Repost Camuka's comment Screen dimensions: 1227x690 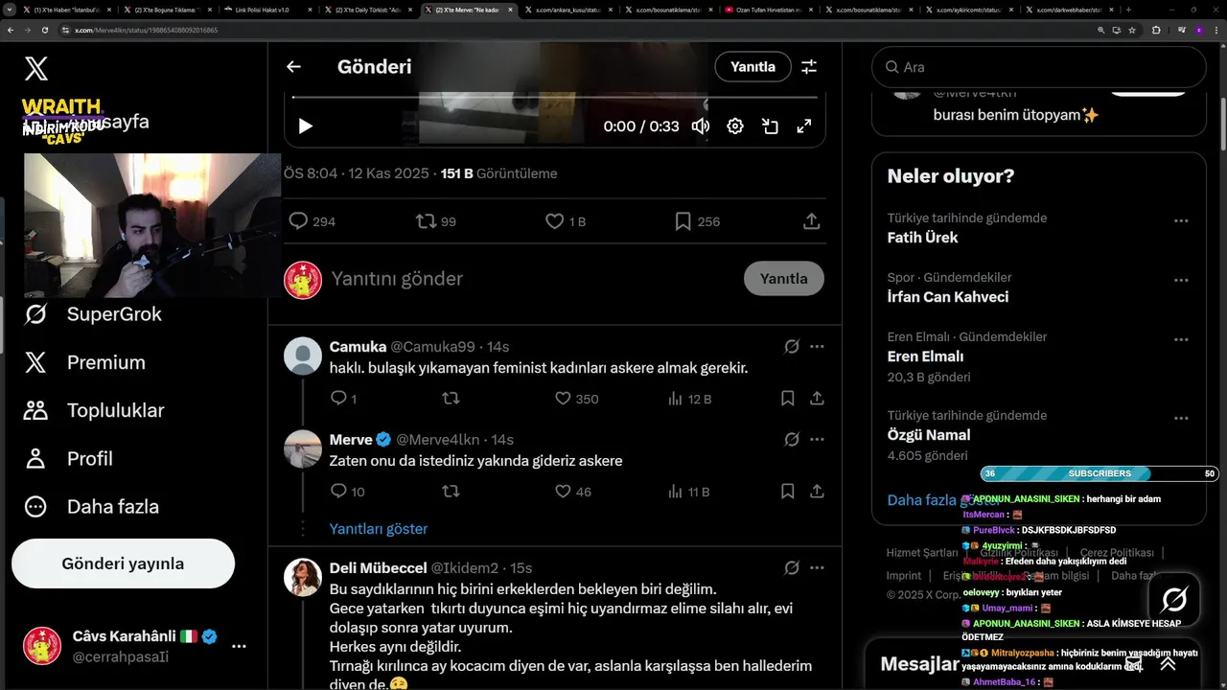click(x=451, y=399)
